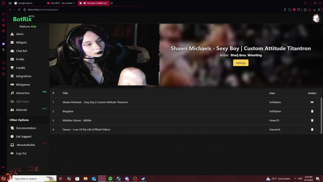Viewport: 323px width, 182px height.
Task: Delete Queen - Love Of My Life entry
Action: point(312,129)
